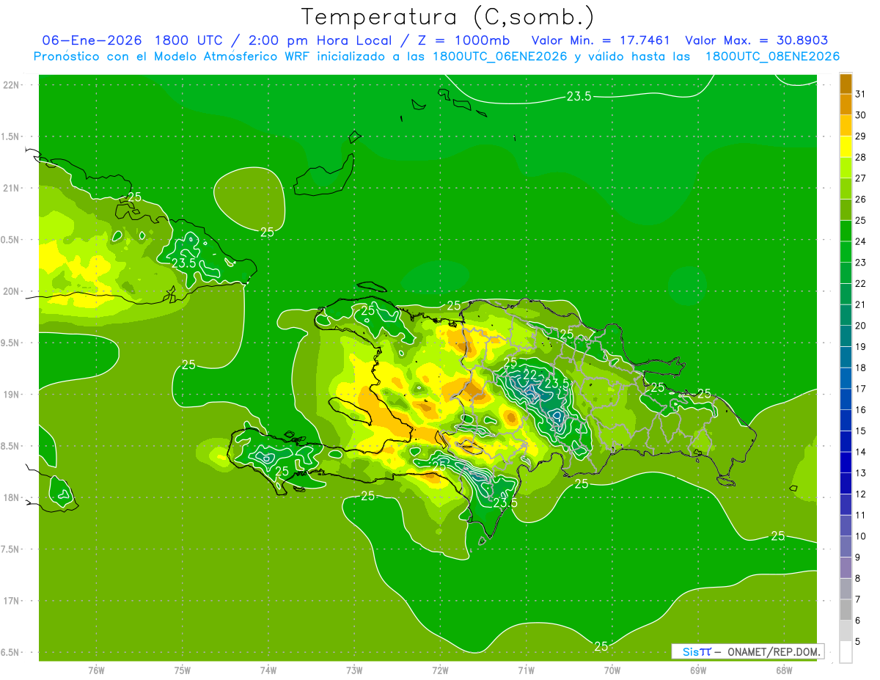
Task: Click the '72W' longitude axis label
Action: click(440, 670)
